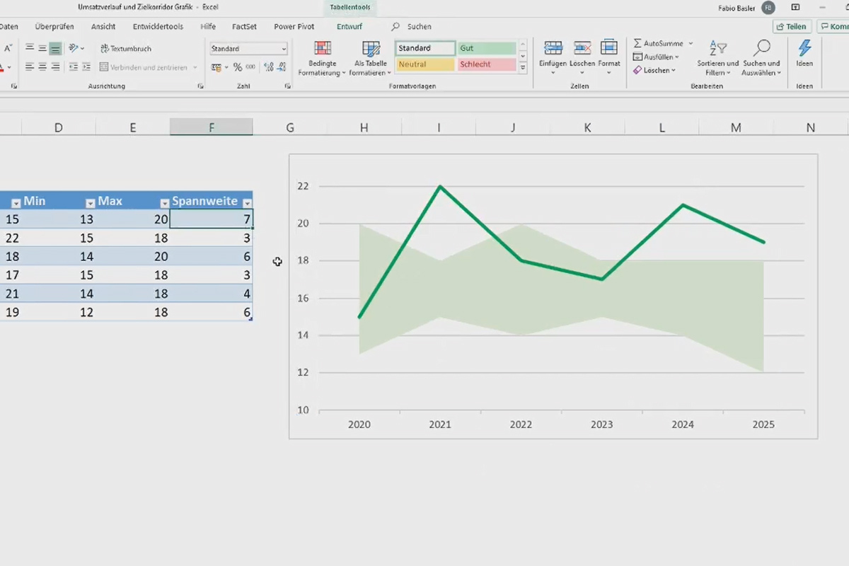Open Zahl dialog launcher
The width and height of the screenshot is (849, 566).
287,86
